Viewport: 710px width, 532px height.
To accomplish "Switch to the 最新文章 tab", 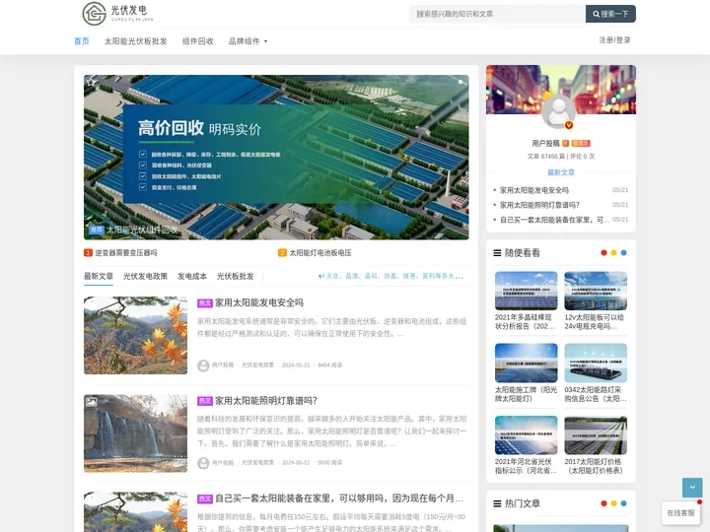I will pyautogui.click(x=99, y=276).
